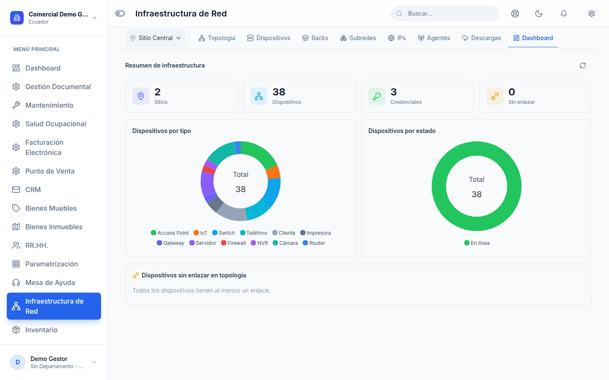609x380 pixels.
Task: Open the Subredes tab
Action: pos(358,38)
